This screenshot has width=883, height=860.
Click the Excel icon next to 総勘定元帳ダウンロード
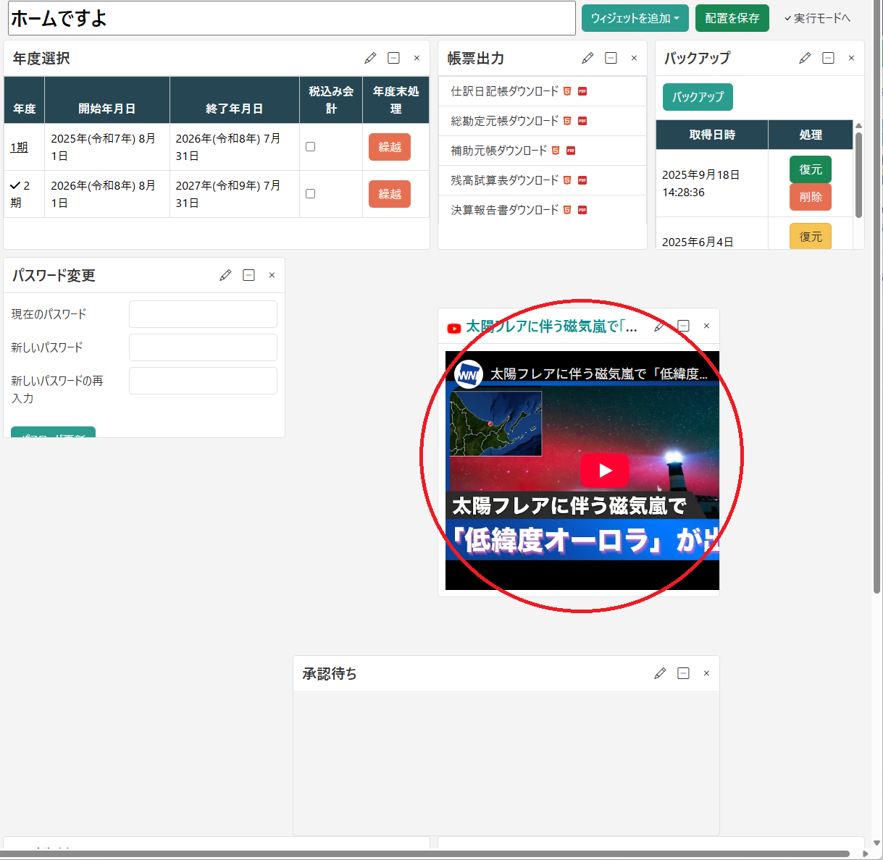point(568,121)
